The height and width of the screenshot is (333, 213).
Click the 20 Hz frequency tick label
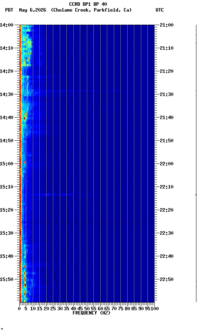pos(46,309)
